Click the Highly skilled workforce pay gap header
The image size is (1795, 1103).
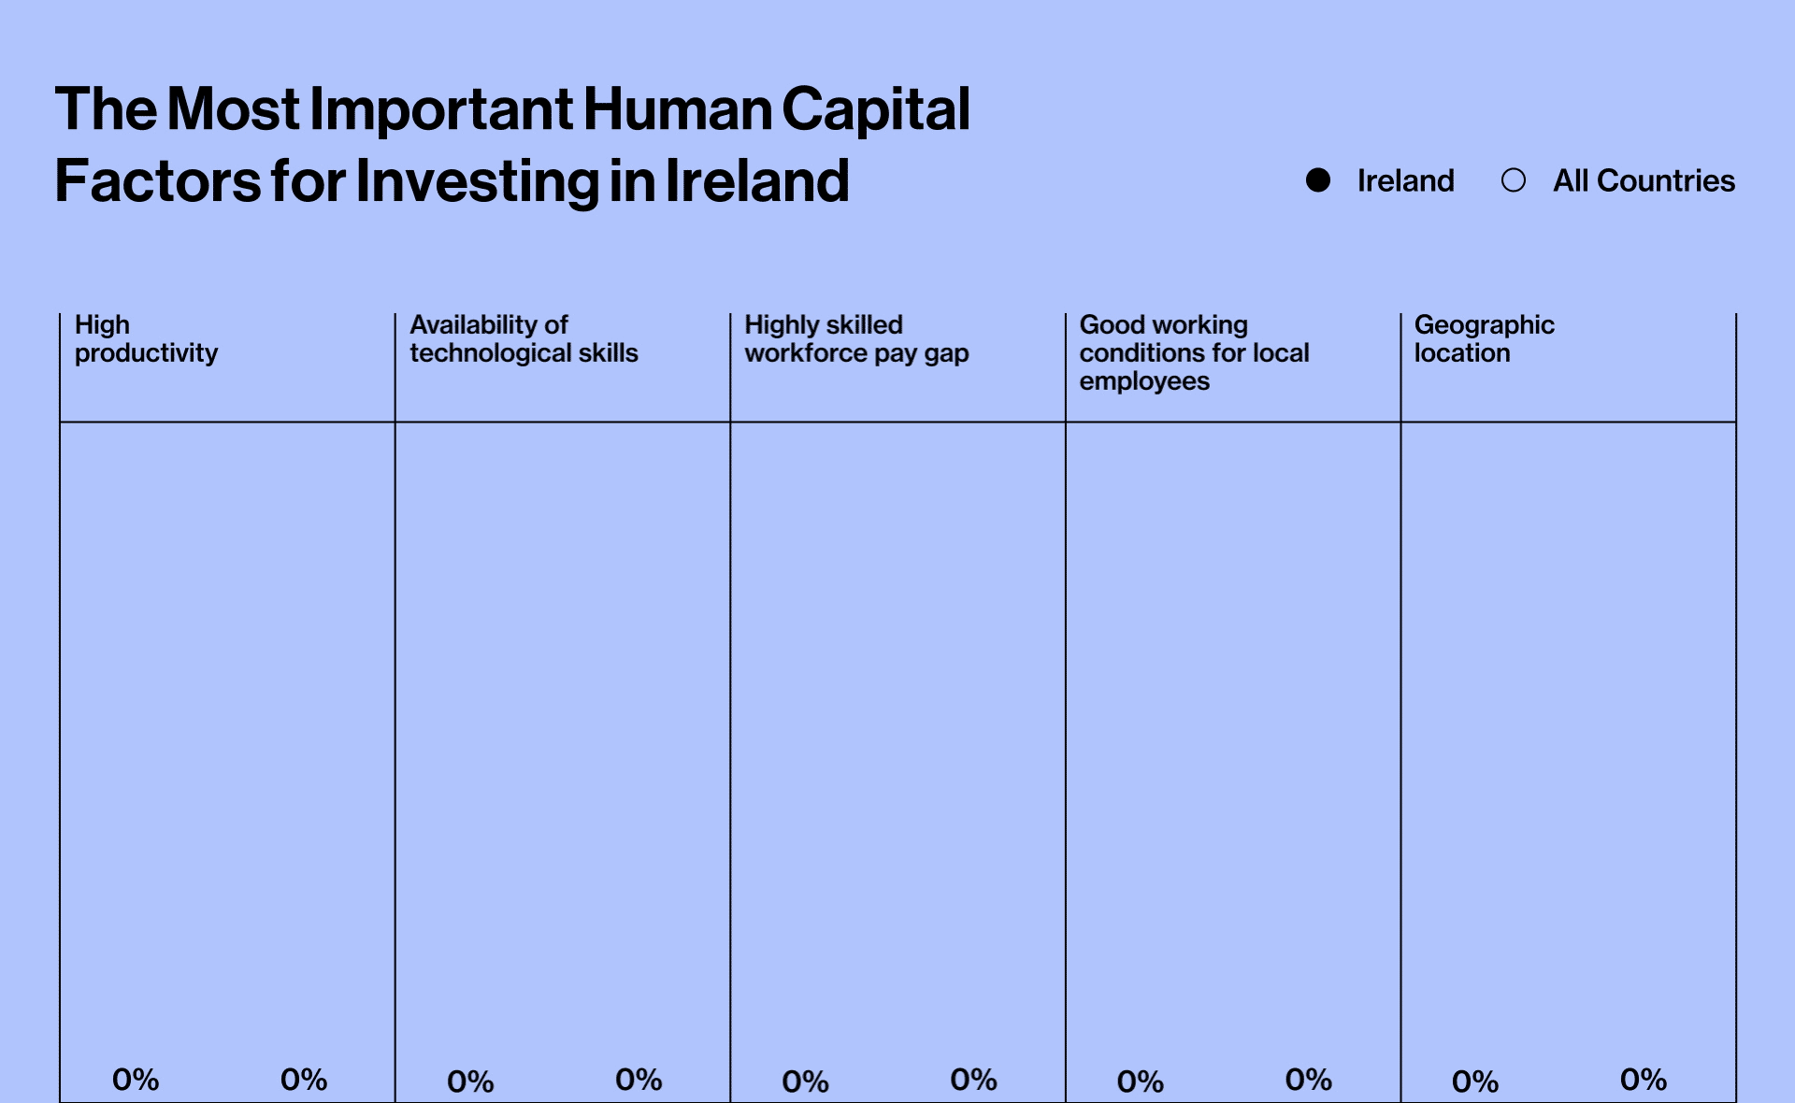click(856, 339)
